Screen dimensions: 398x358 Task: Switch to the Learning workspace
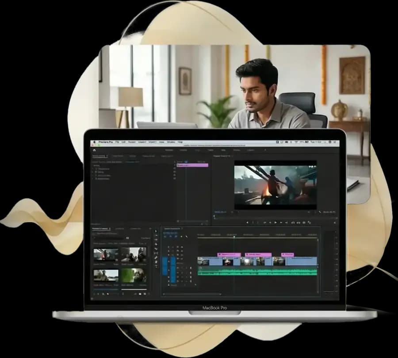point(169,150)
